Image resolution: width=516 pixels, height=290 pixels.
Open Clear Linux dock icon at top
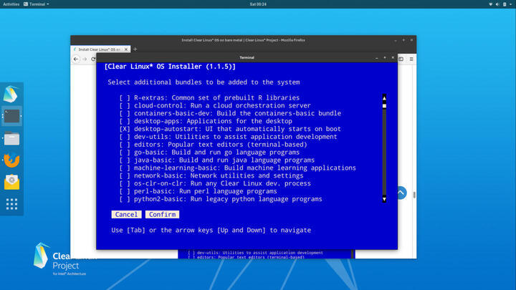pos(11,94)
